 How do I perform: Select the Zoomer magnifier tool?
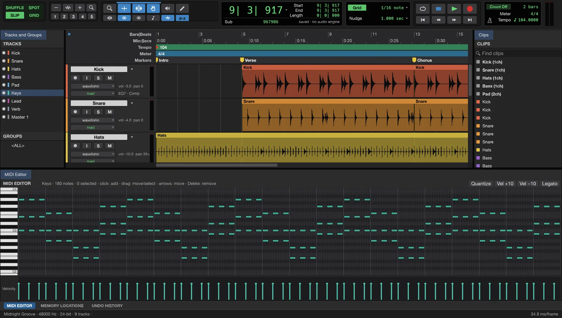(110, 8)
